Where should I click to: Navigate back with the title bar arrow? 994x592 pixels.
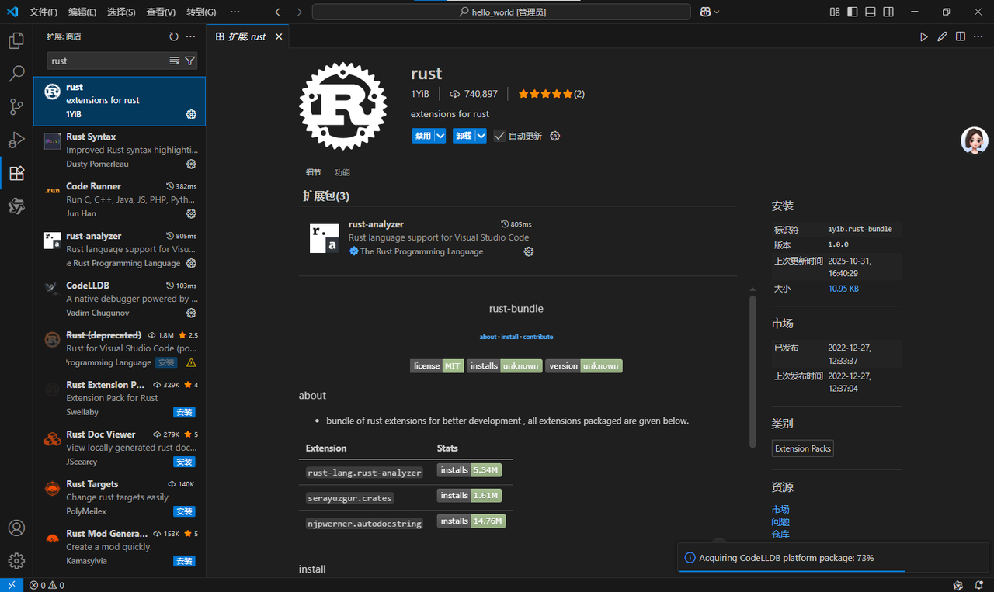[280, 12]
